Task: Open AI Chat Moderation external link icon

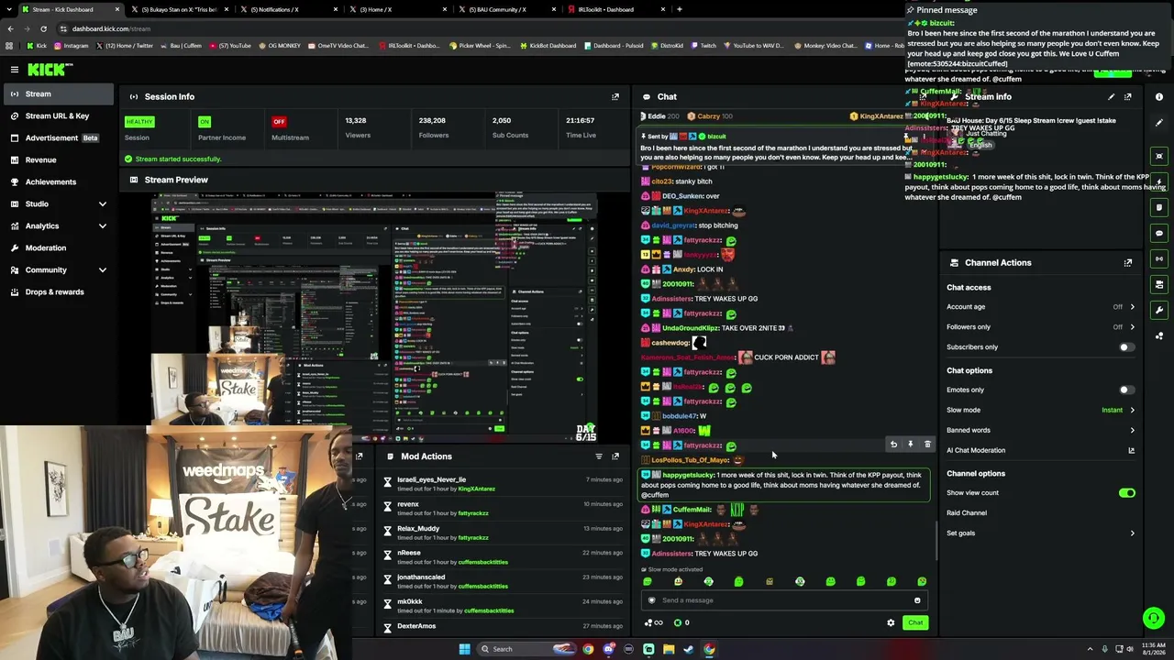Action: tap(1131, 450)
